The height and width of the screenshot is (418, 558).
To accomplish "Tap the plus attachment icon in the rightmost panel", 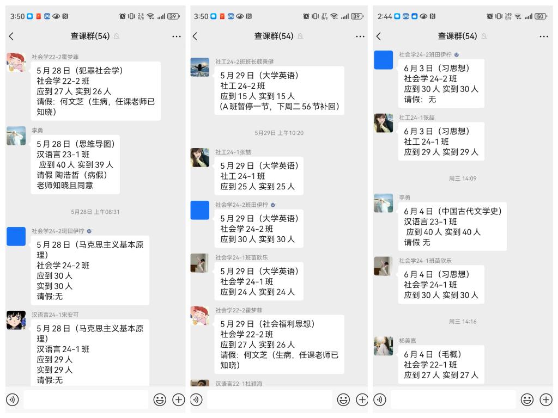I will [545, 399].
